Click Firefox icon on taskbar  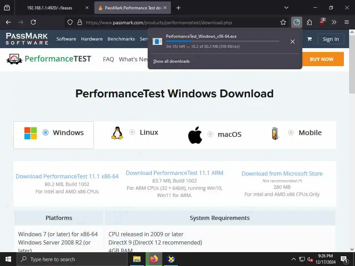tap(154, 259)
